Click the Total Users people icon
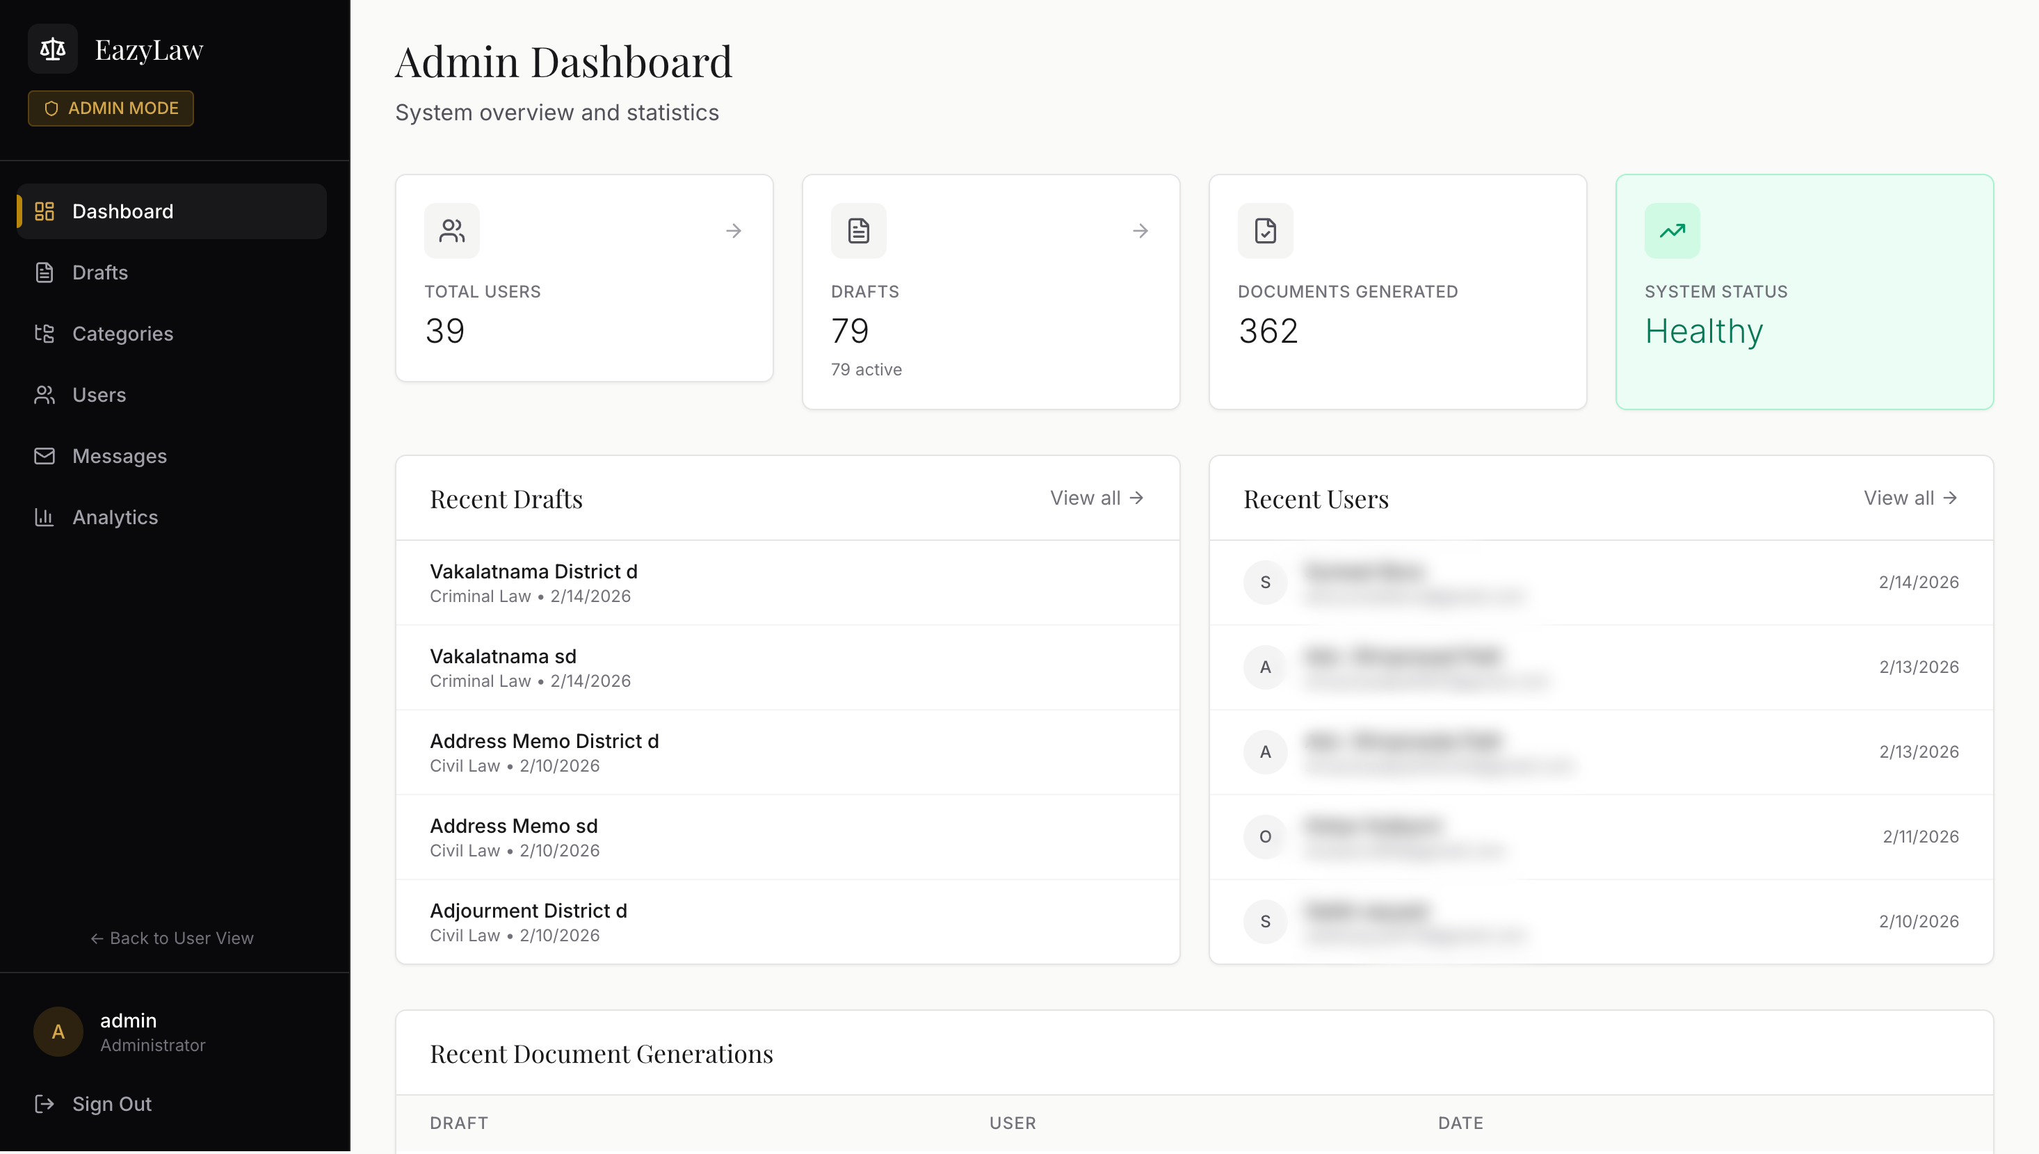 (x=452, y=231)
